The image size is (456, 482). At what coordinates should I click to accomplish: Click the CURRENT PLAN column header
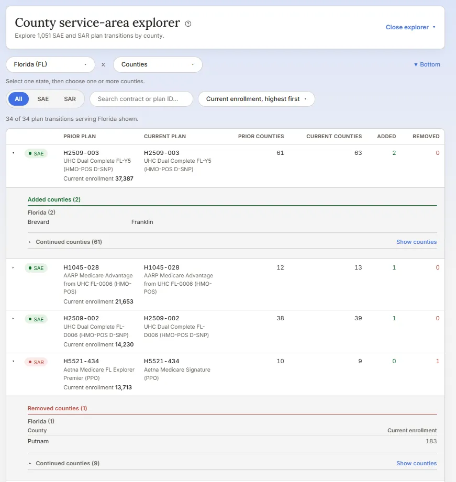pos(165,137)
